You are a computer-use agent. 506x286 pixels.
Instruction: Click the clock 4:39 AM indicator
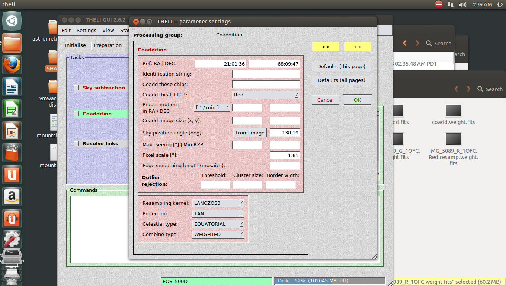[482, 4]
